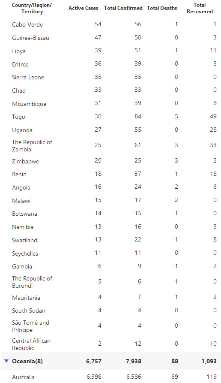Screen dimensions: 221x383
Task: Select the Central African Republic row
Action: (110, 344)
